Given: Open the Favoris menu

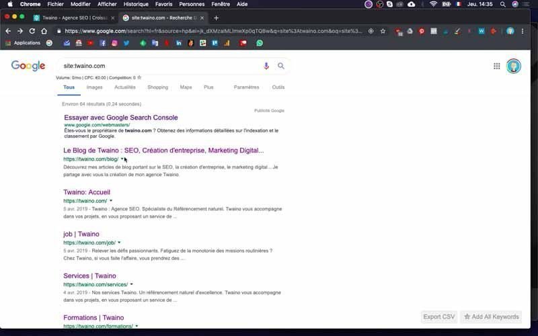Looking at the screenshot, I should coord(163,4).
